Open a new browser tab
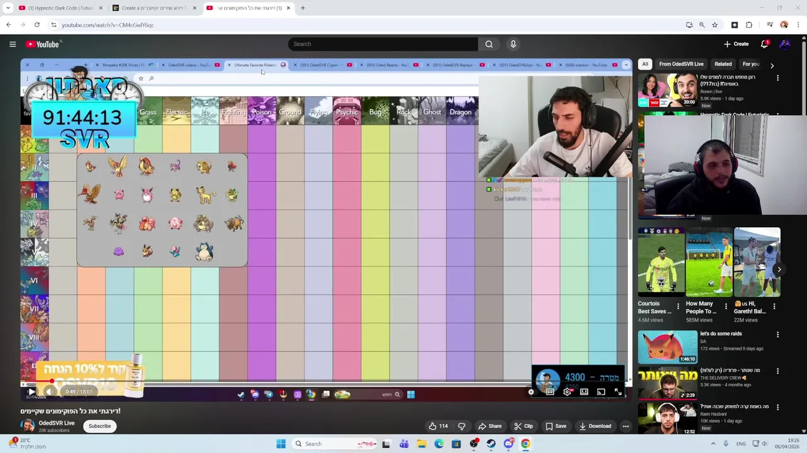The height and width of the screenshot is (453, 807). pyautogui.click(x=303, y=8)
